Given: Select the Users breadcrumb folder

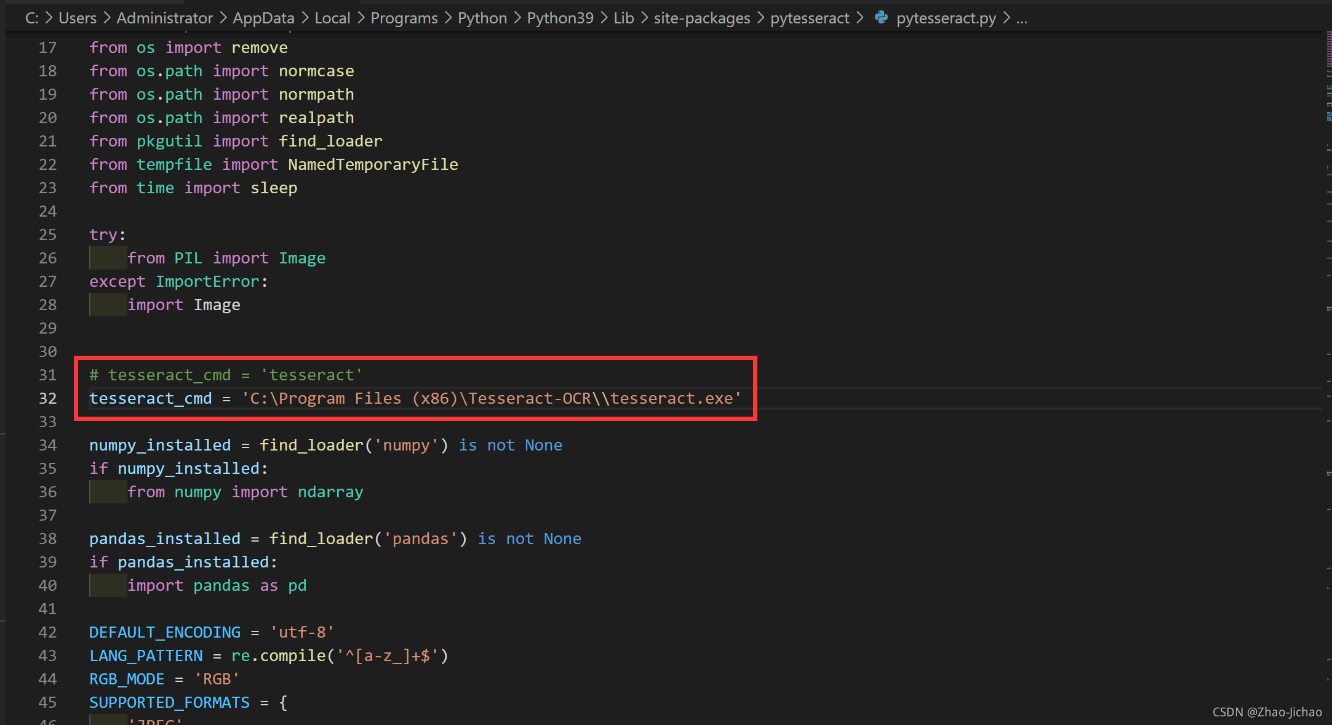Looking at the screenshot, I should pyautogui.click(x=78, y=18).
